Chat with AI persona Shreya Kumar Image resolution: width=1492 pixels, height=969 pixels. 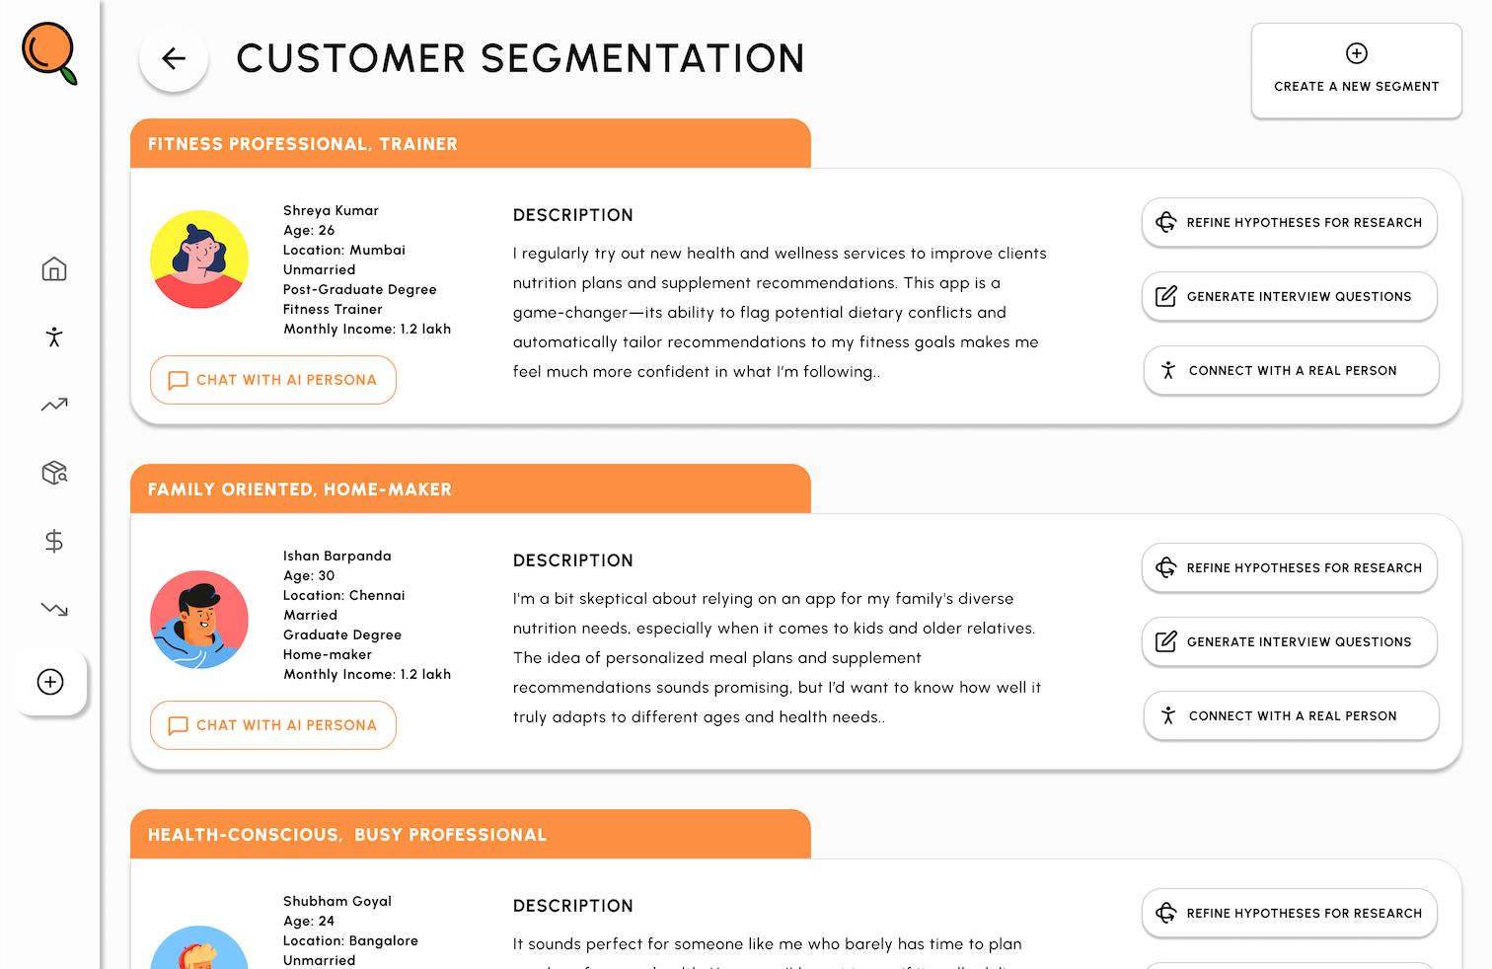pyautogui.click(x=273, y=380)
